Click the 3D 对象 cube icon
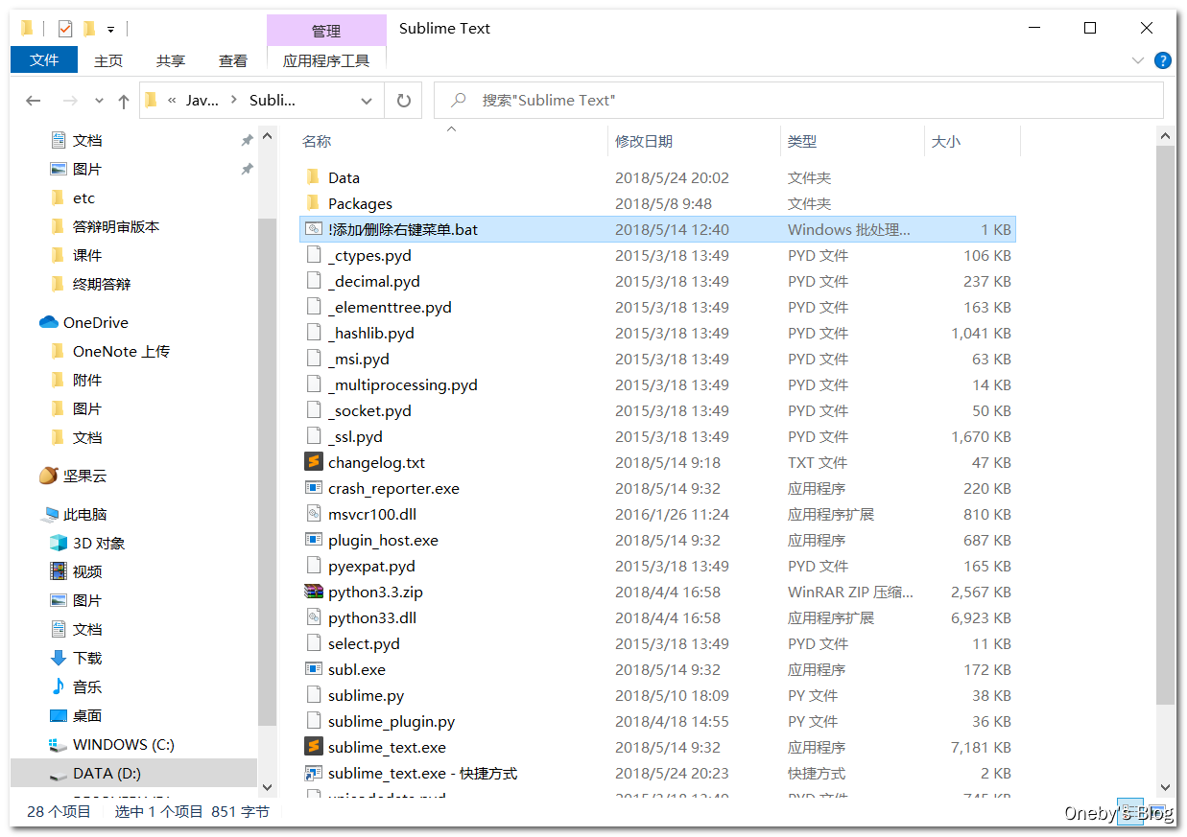 [59, 543]
